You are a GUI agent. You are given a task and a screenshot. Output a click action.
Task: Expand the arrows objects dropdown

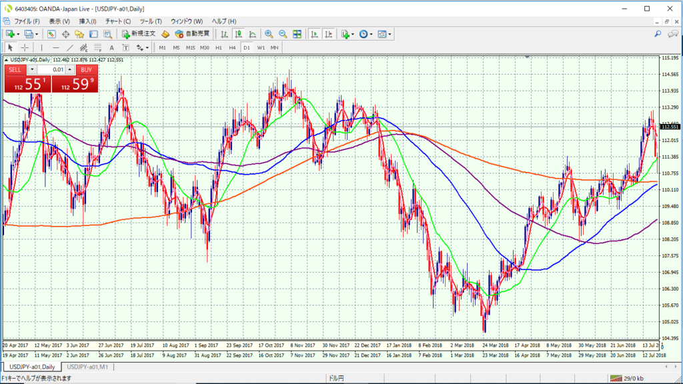[x=147, y=47]
